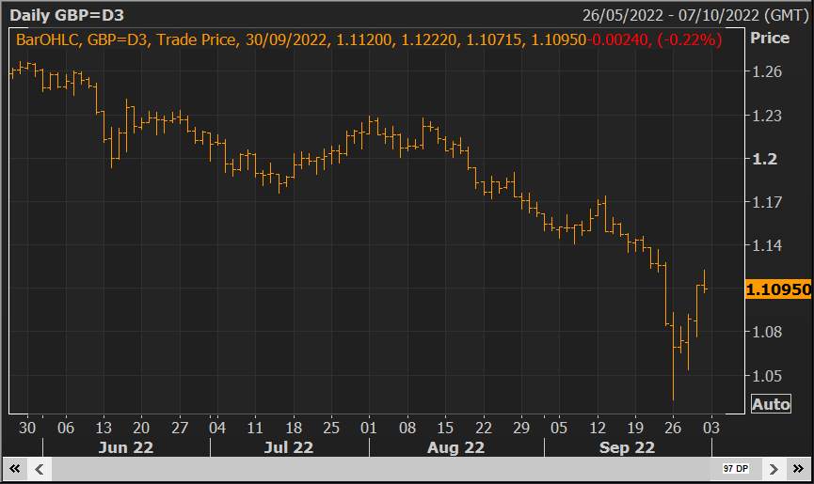Click the highlighted 1.10950 last price tag
Viewport: 814px width, 484px height.
777,289
